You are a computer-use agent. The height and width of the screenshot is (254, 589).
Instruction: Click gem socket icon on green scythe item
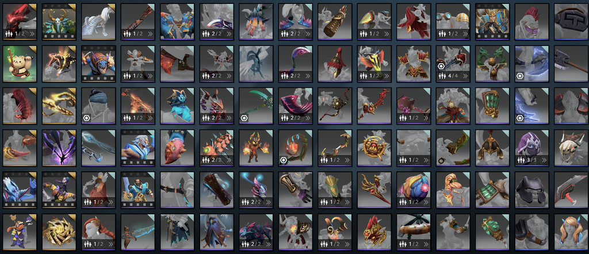244,118
